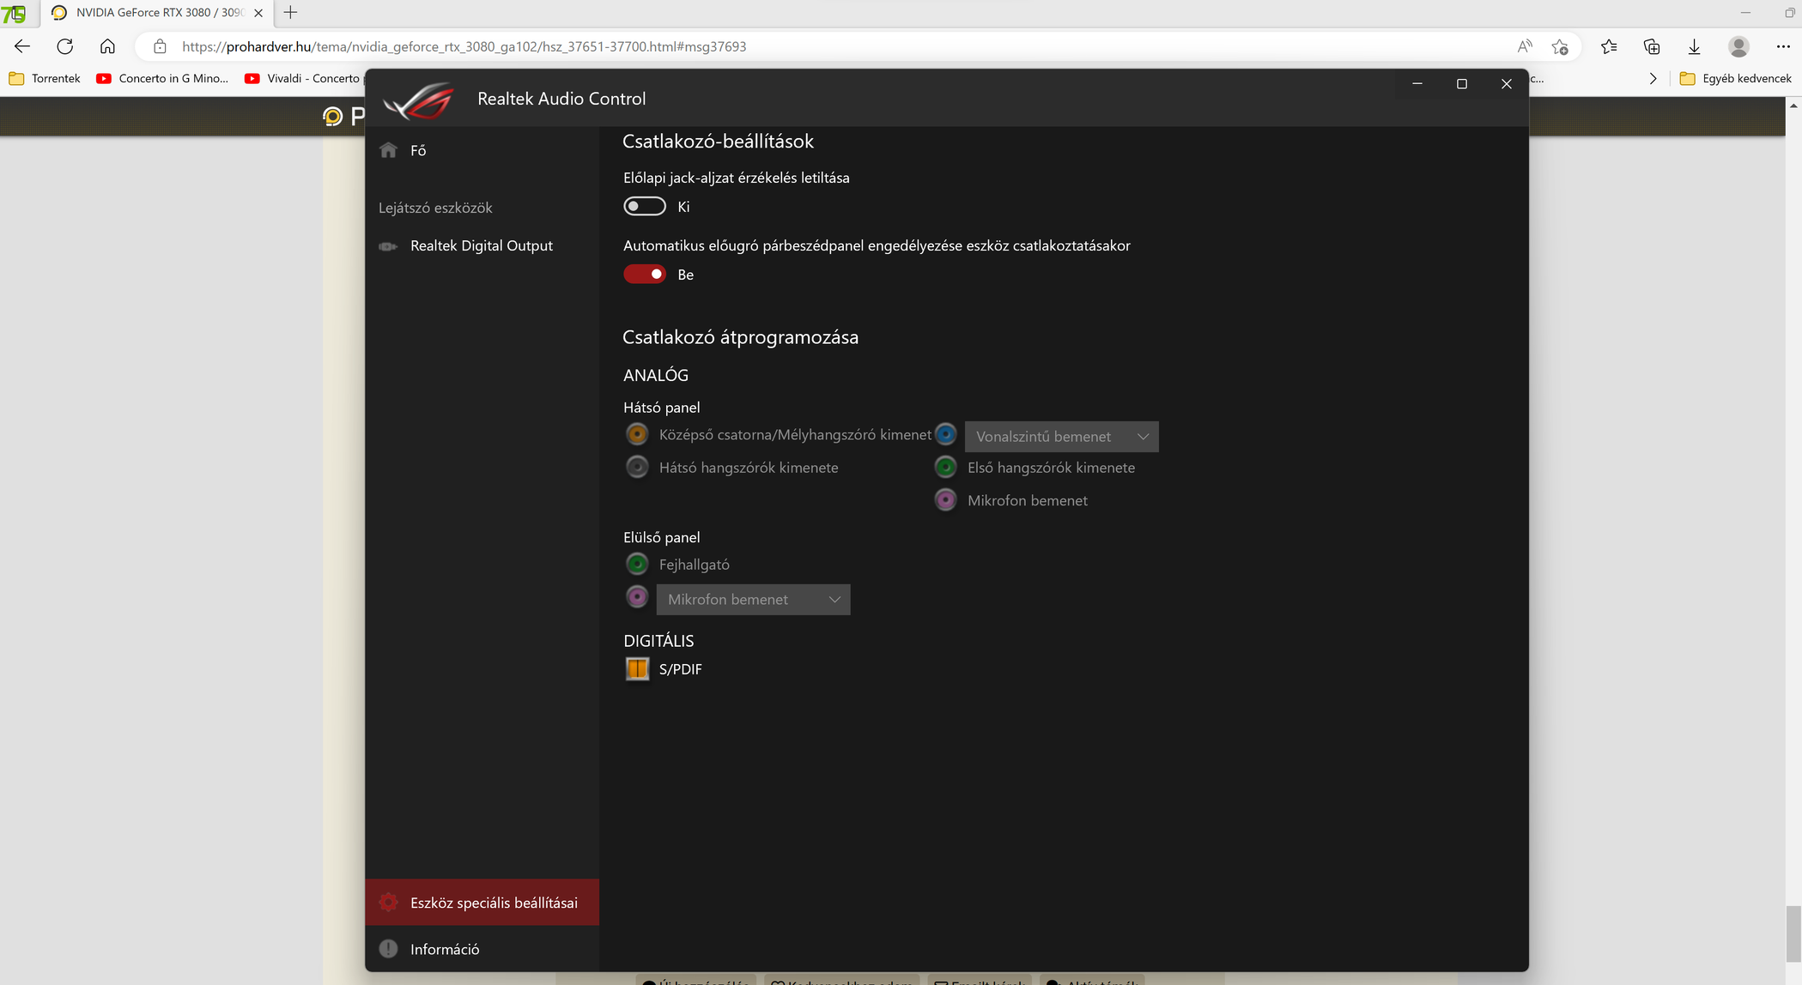This screenshot has height=985, width=1802.
Task: Click the gray rear speakers jack icon
Action: point(637,467)
